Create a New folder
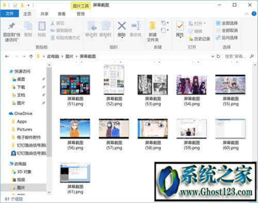This screenshot has width=258, height=203. tap(152, 32)
